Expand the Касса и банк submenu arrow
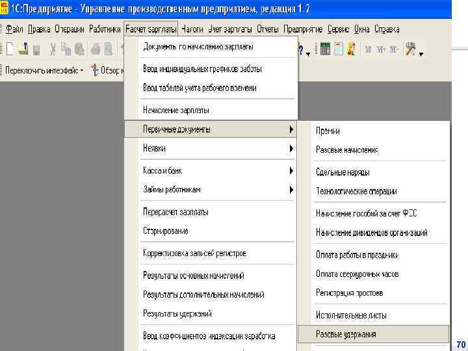The image size is (468, 351). point(291,171)
